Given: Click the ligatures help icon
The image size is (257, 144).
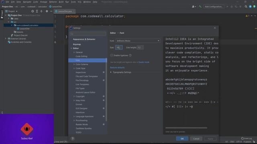Looking at the screenshot, I should click(130, 55).
